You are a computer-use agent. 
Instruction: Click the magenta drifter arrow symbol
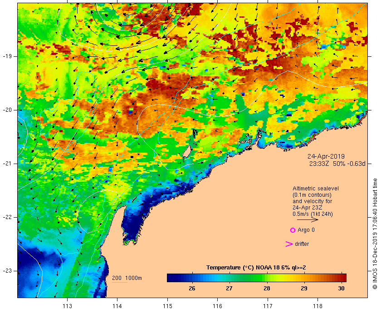click(x=289, y=244)
